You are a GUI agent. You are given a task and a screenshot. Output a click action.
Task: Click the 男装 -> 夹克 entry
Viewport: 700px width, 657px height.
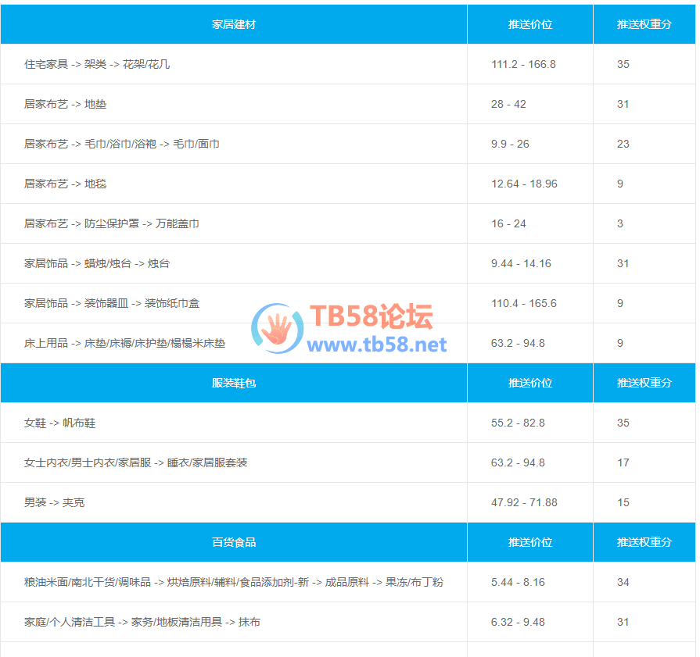(x=54, y=502)
